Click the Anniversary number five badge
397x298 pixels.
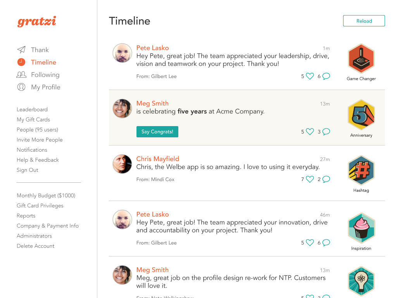(361, 115)
